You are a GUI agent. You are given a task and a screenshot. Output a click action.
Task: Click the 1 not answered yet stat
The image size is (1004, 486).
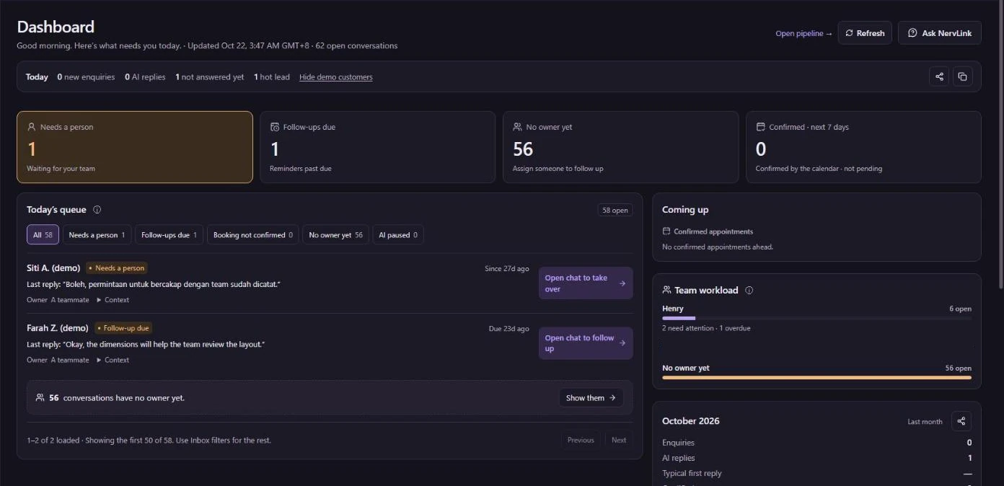click(210, 77)
